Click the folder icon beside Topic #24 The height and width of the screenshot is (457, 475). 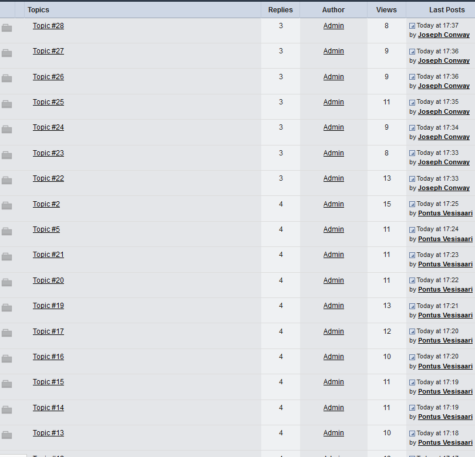coord(6,130)
